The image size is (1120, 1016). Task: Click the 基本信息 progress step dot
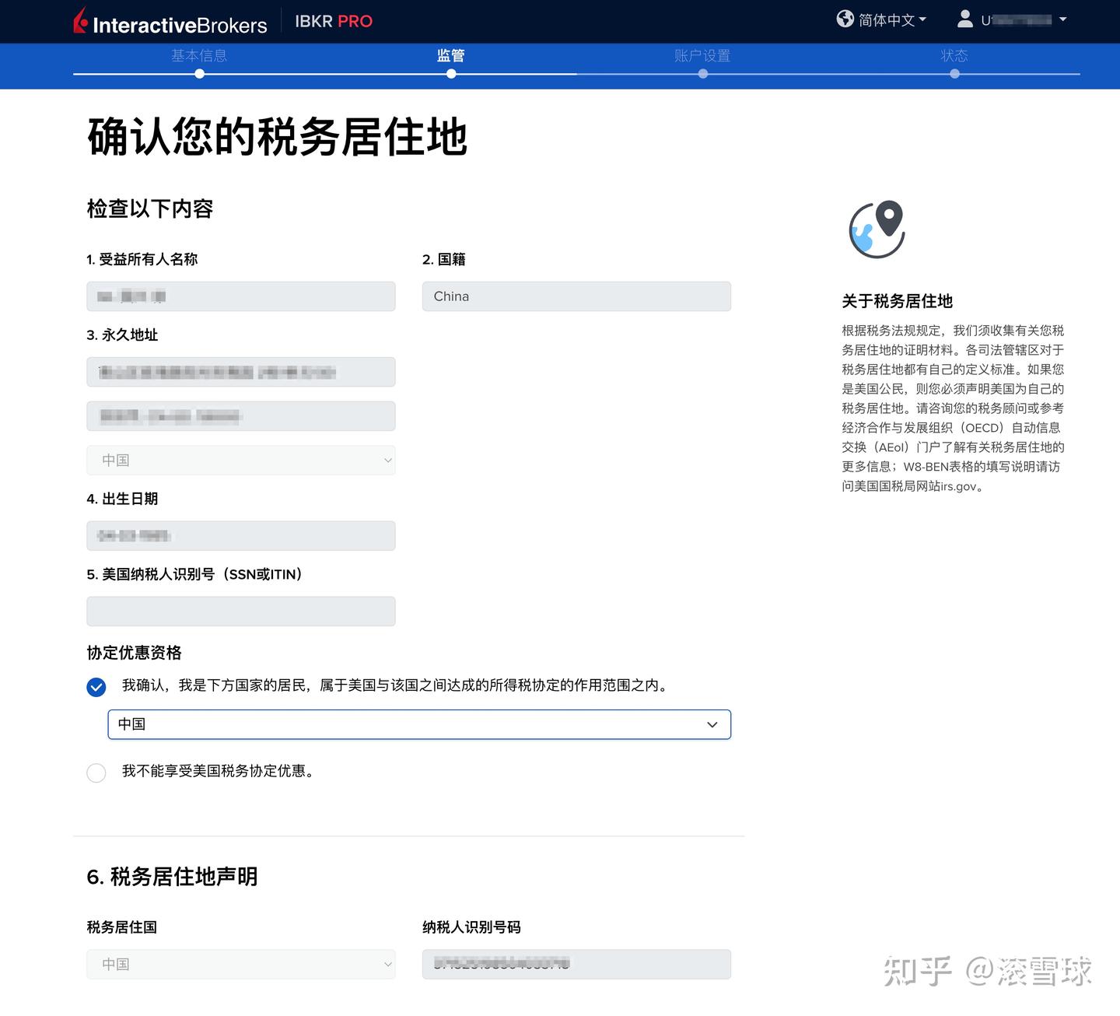pos(199,73)
